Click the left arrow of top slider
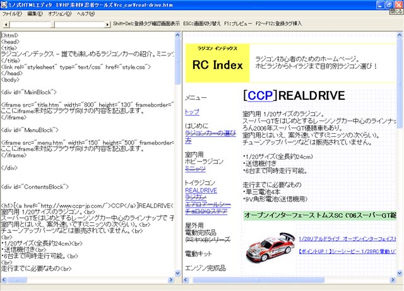 tap(6, 25)
